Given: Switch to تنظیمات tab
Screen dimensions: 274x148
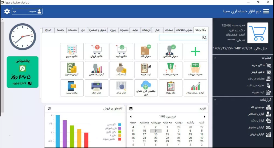Looking at the screenshot, I should [x=72, y=30].
